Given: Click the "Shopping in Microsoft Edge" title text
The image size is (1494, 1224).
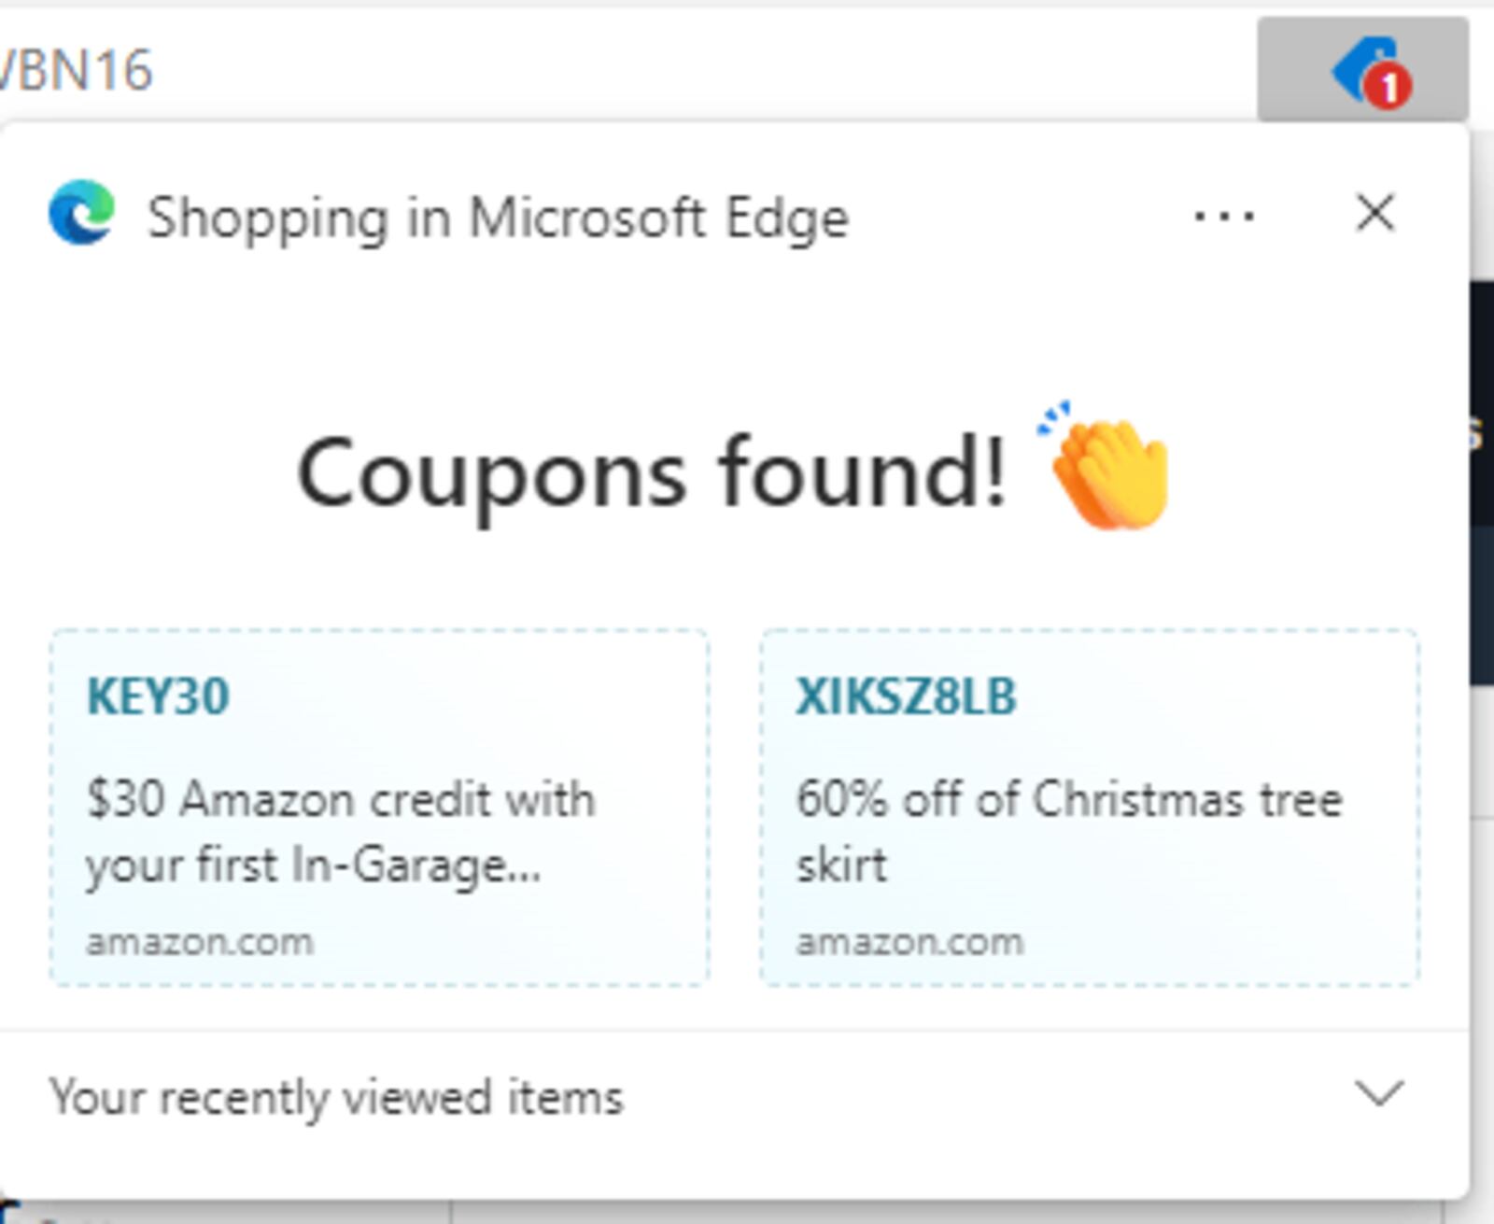Looking at the screenshot, I should [499, 218].
